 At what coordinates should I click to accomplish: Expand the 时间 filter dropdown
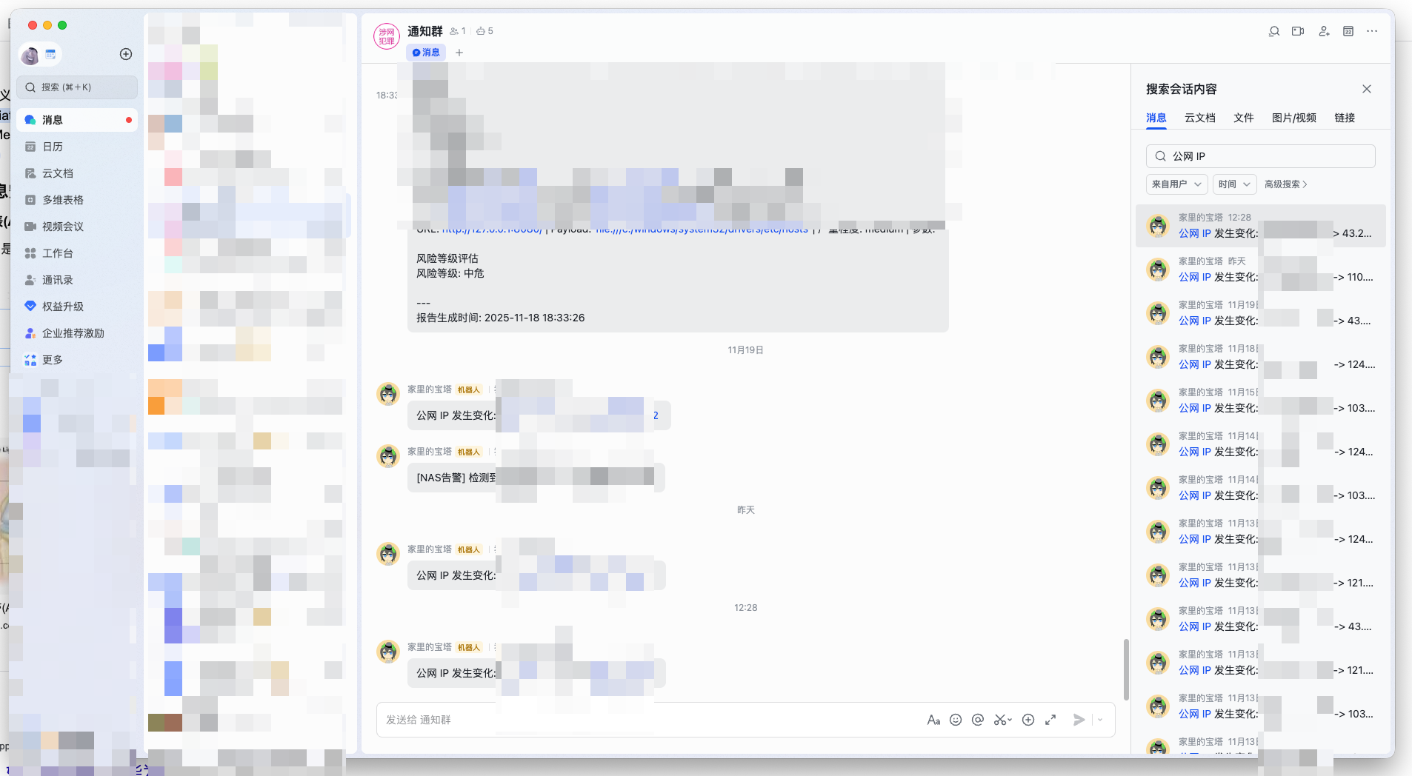(1234, 184)
